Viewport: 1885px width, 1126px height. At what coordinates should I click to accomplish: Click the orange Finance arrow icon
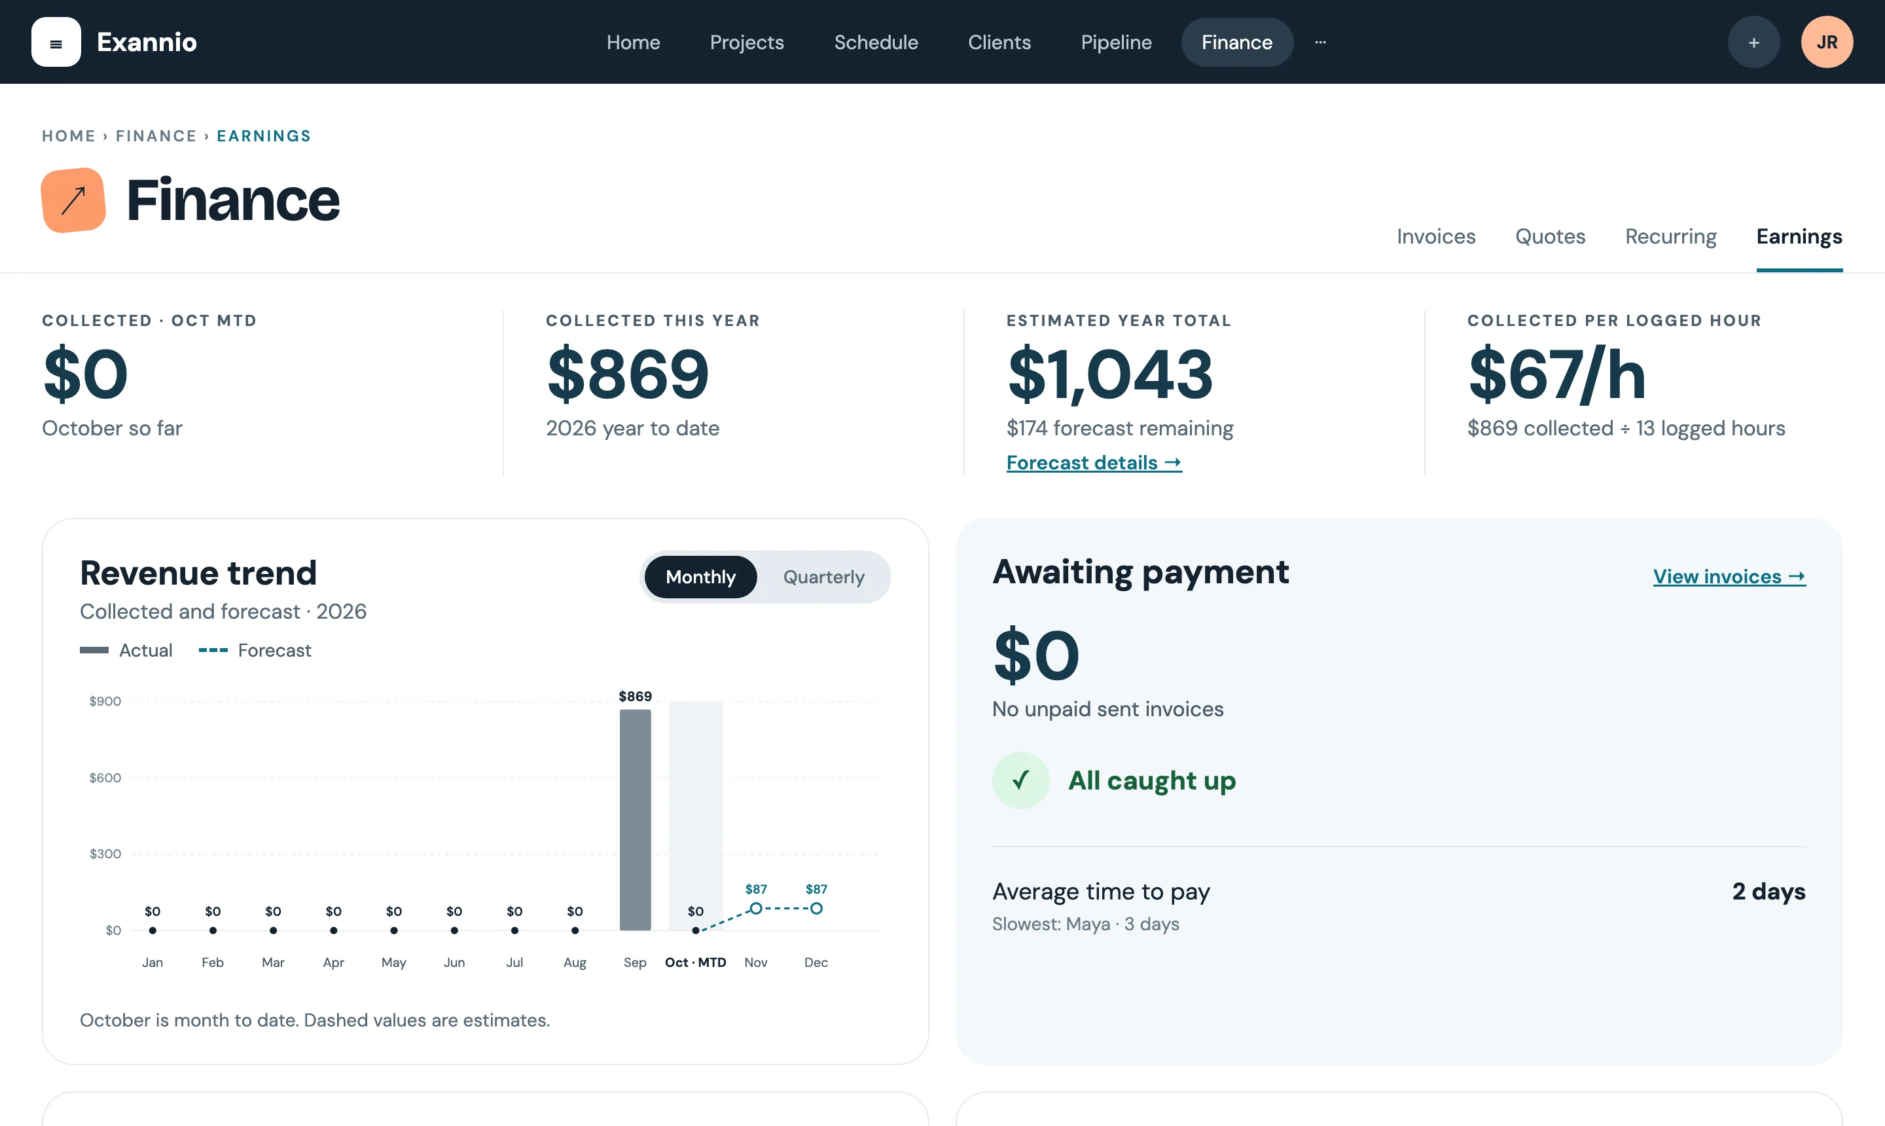(x=73, y=200)
